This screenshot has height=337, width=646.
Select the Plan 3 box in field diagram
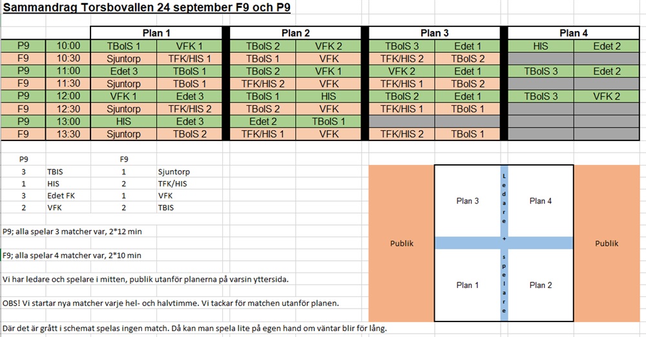click(x=468, y=201)
